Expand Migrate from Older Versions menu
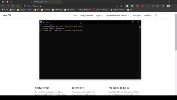The height and width of the screenshot is (100, 177). click(117, 16)
